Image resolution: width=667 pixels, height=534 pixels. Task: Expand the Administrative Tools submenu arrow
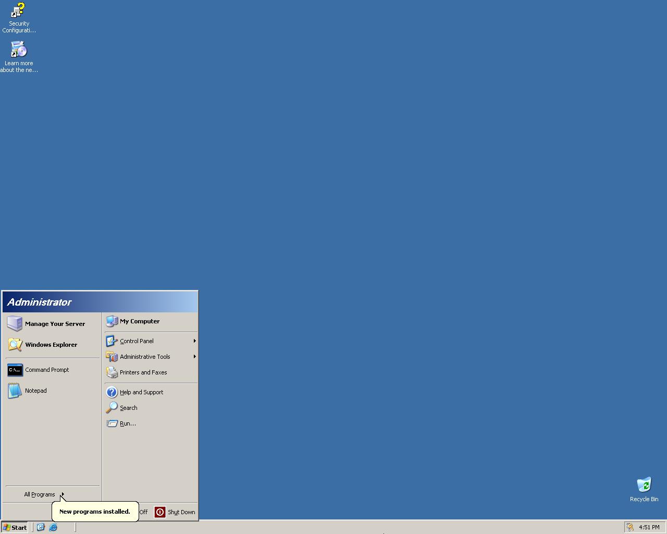[x=194, y=357]
